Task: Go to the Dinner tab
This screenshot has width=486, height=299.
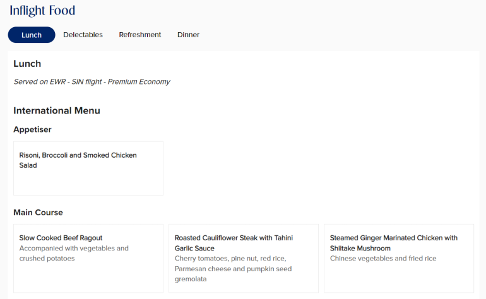Action: pos(188,35)
